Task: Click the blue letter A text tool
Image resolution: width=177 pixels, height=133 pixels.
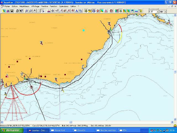Action: coord(77,11)
